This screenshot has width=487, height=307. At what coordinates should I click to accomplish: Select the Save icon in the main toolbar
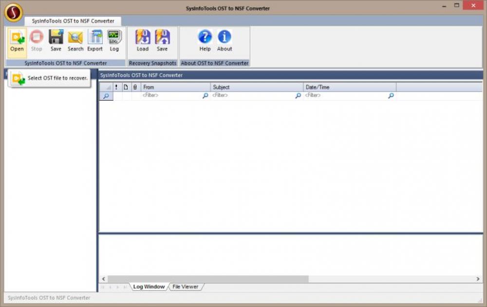point(56,41)
